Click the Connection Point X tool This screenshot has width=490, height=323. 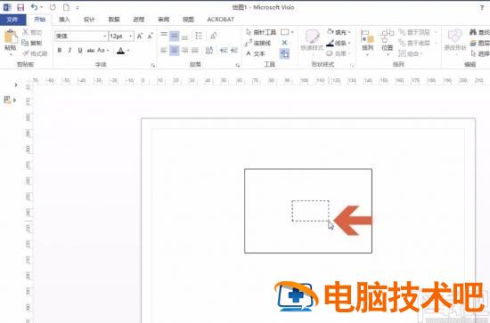point(284,43)
